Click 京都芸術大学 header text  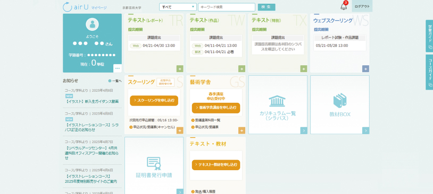(x=132, y=8)
